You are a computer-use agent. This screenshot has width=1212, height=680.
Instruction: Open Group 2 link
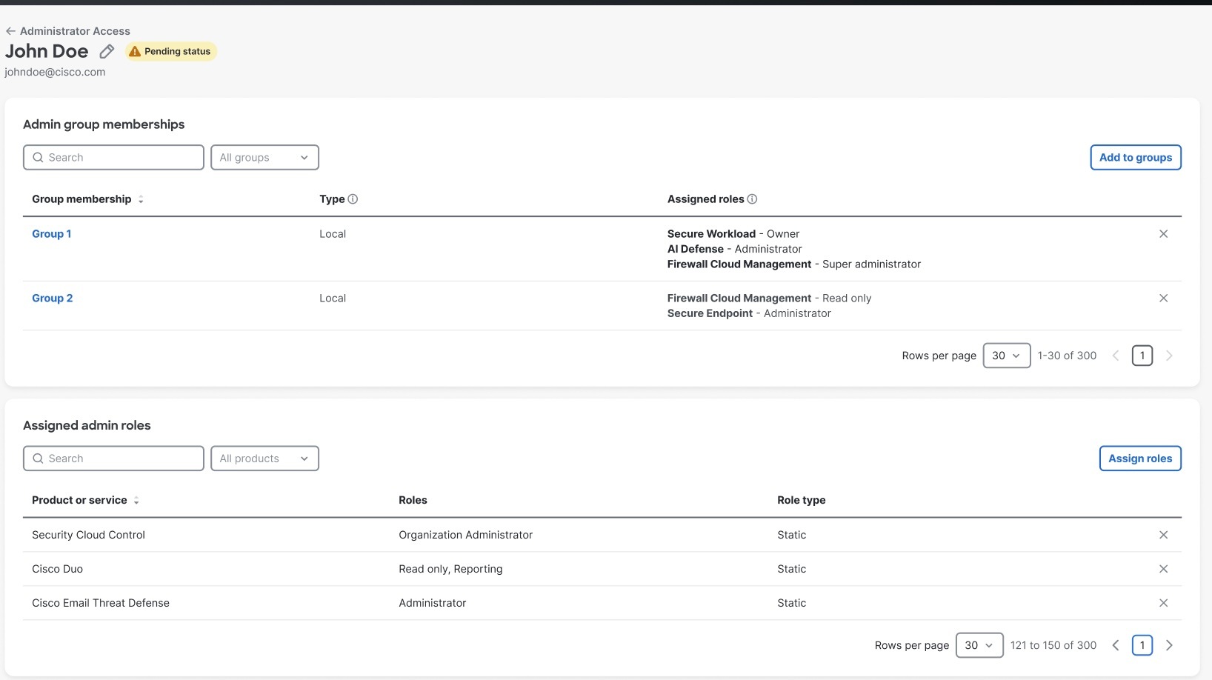pos(53,299)
